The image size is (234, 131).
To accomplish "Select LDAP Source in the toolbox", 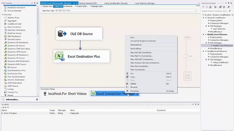I will click(13, 86).
